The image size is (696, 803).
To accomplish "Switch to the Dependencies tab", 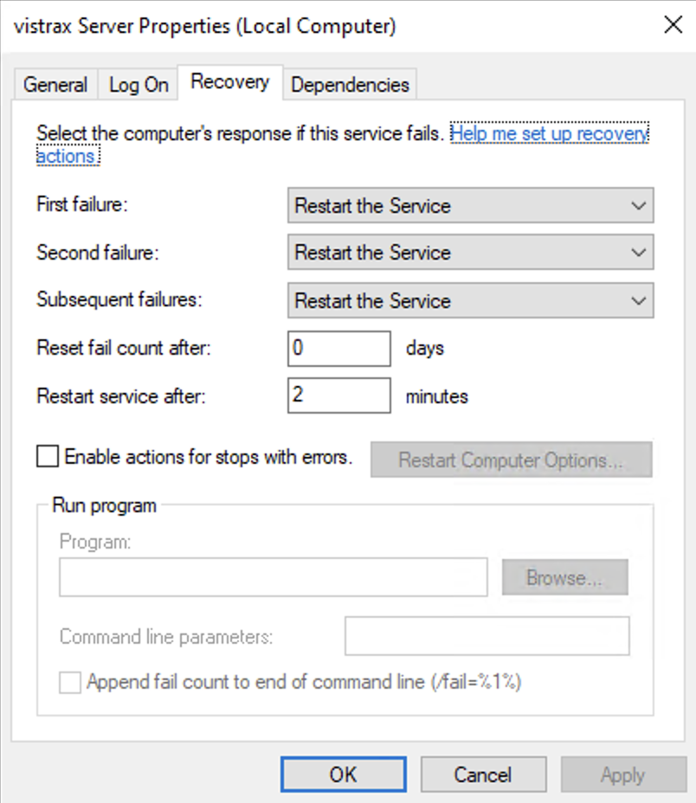I will tap(350, 85).
